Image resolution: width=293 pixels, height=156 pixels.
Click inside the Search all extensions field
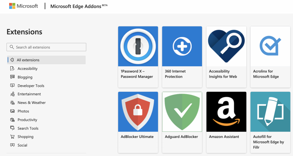(x=46, y=47)
